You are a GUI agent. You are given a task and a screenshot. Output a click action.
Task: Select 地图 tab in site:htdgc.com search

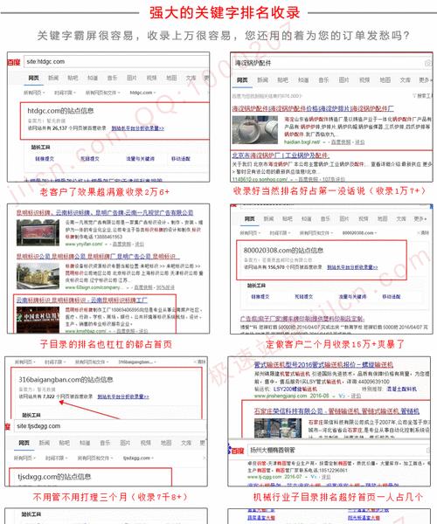pos(171,78)
